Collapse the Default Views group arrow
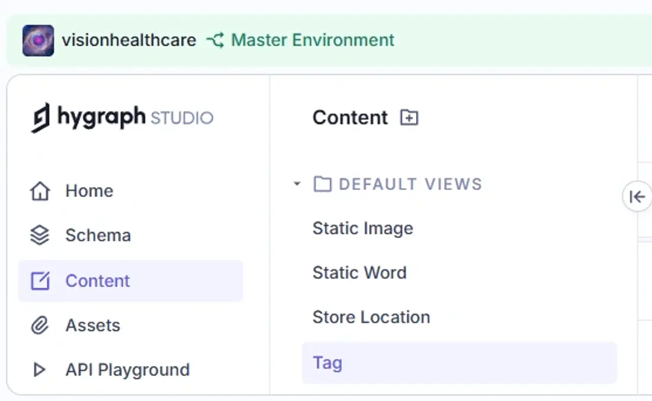 point(297,183)
